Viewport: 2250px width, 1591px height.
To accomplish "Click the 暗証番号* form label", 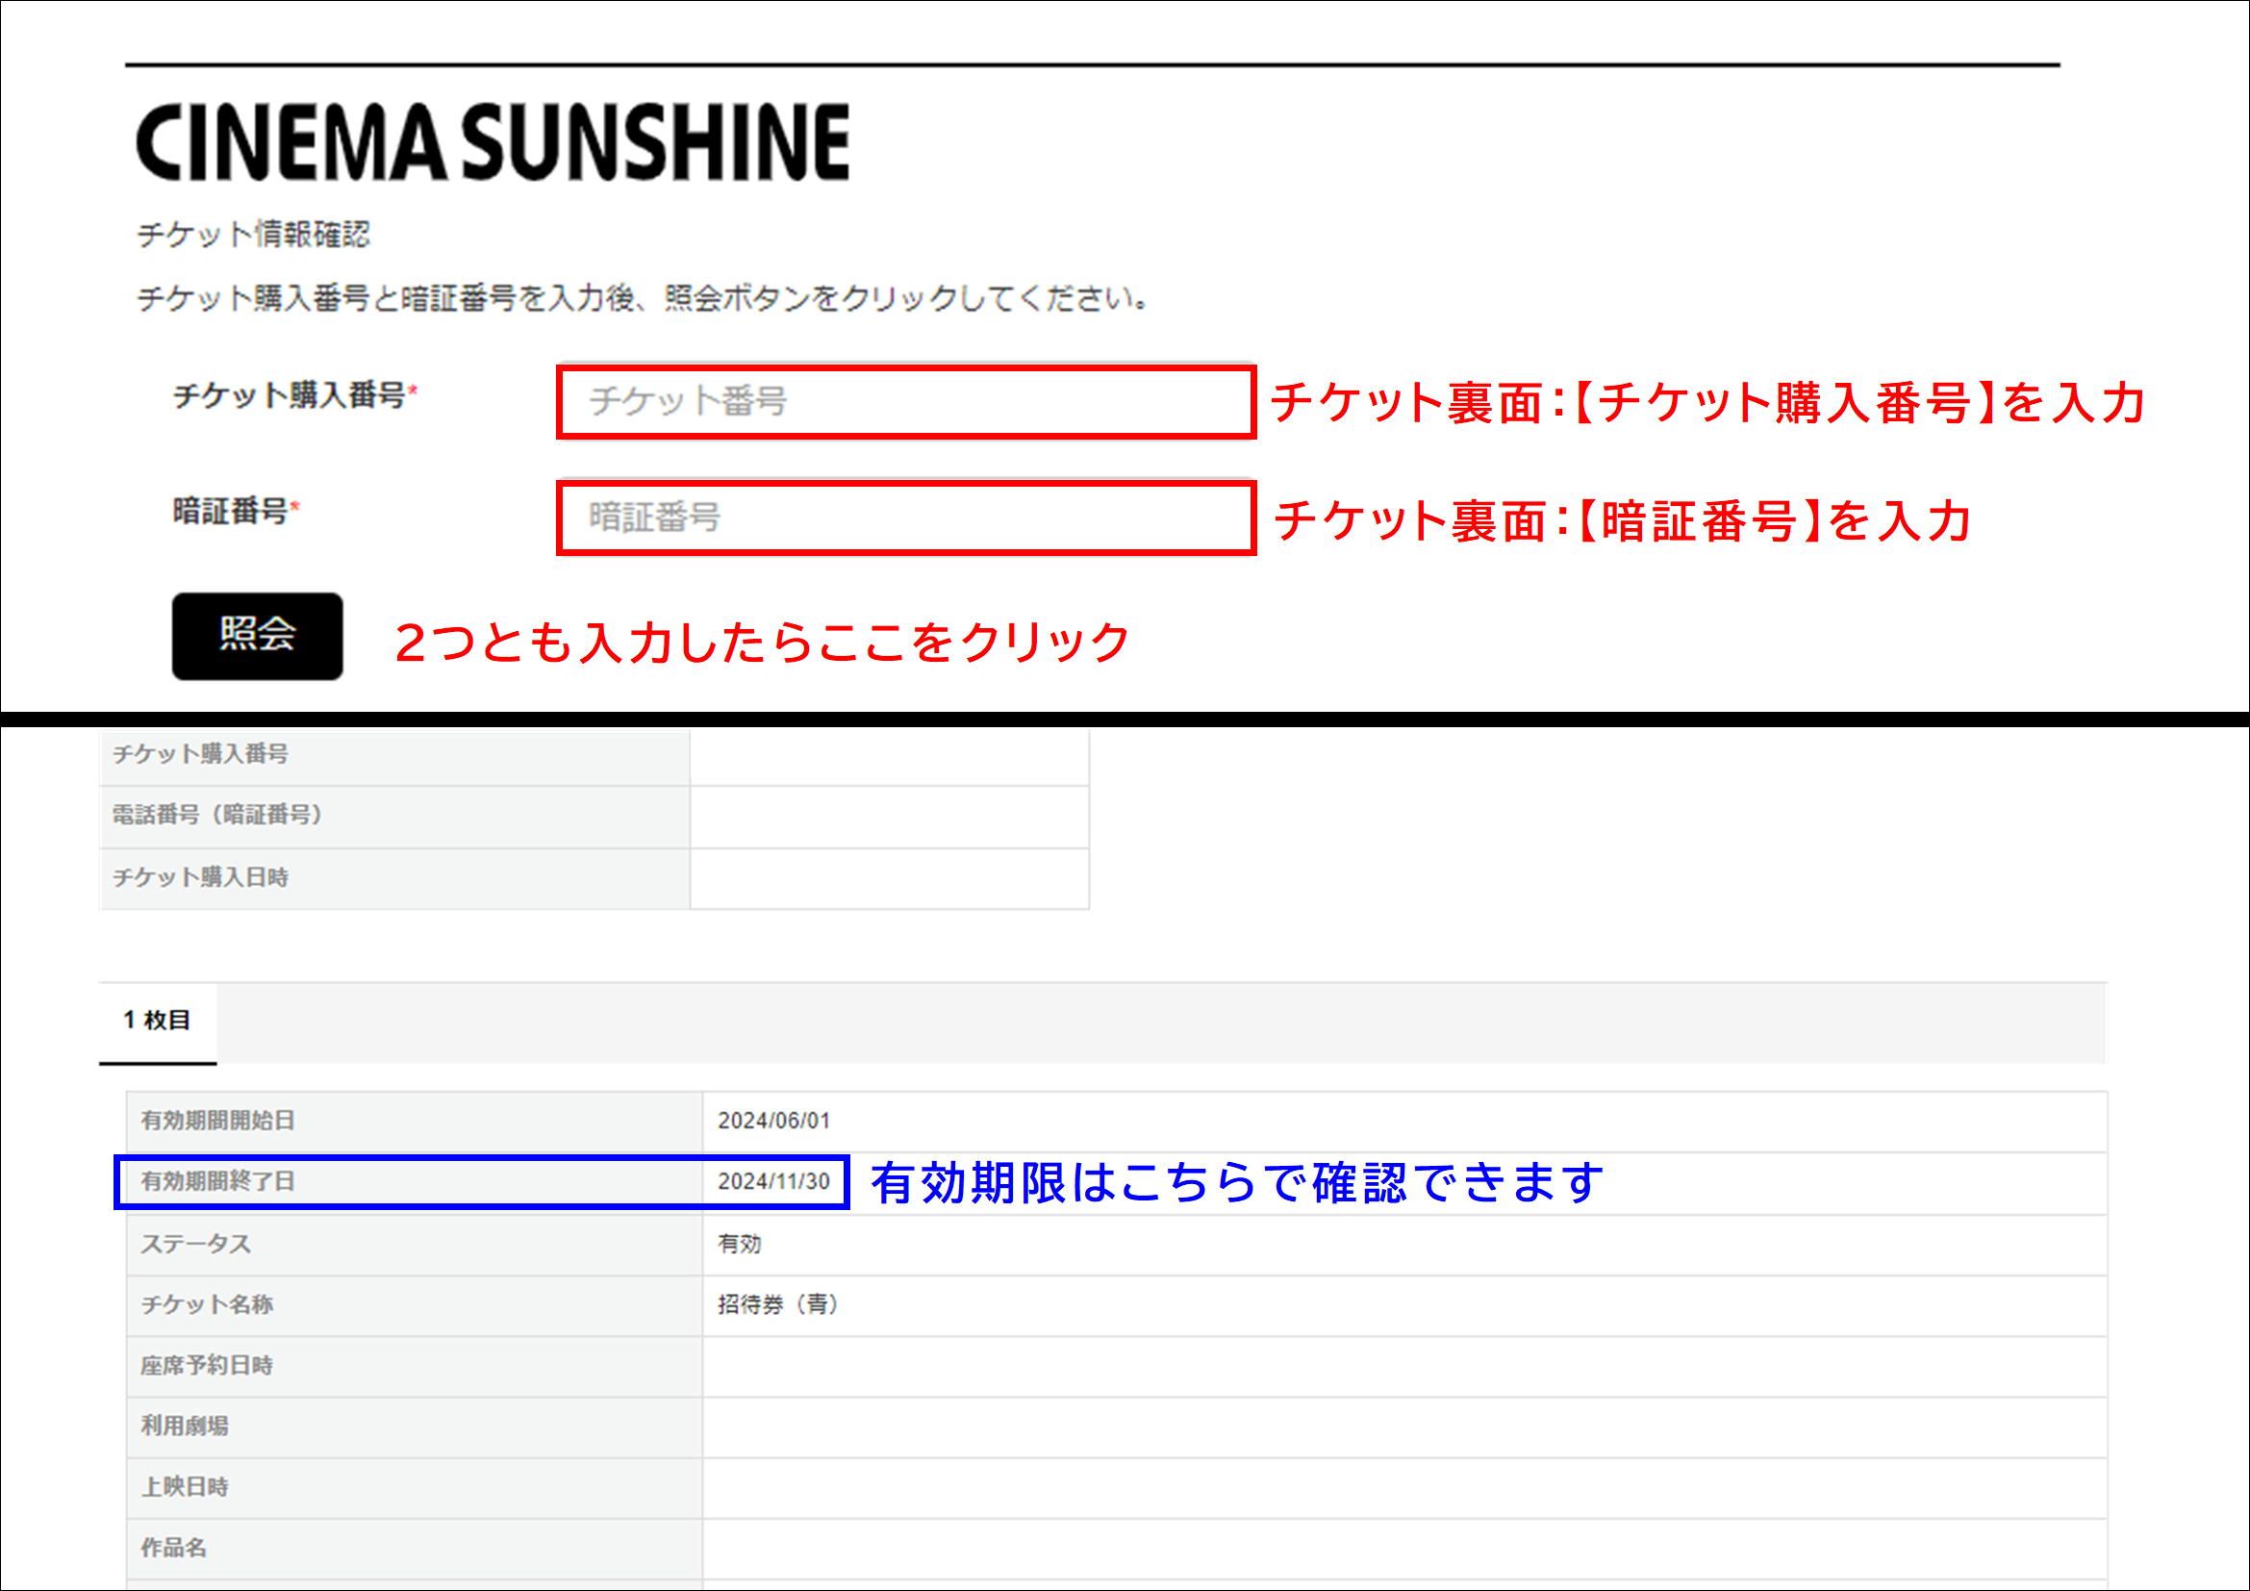I will (x=237, y=511).
